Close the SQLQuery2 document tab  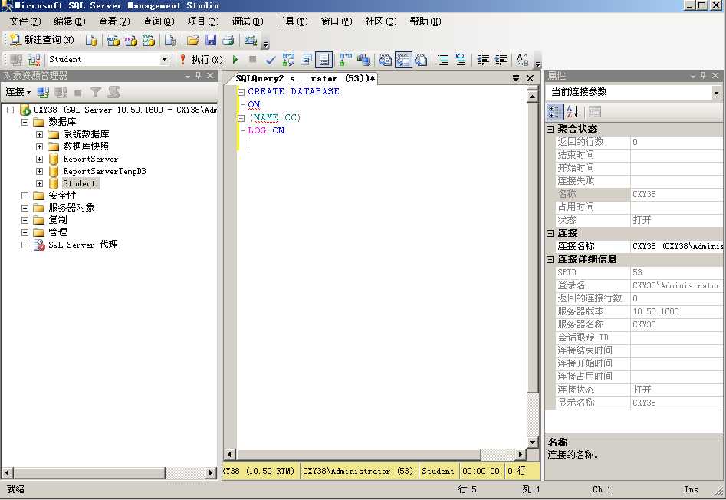click(531, 78)
